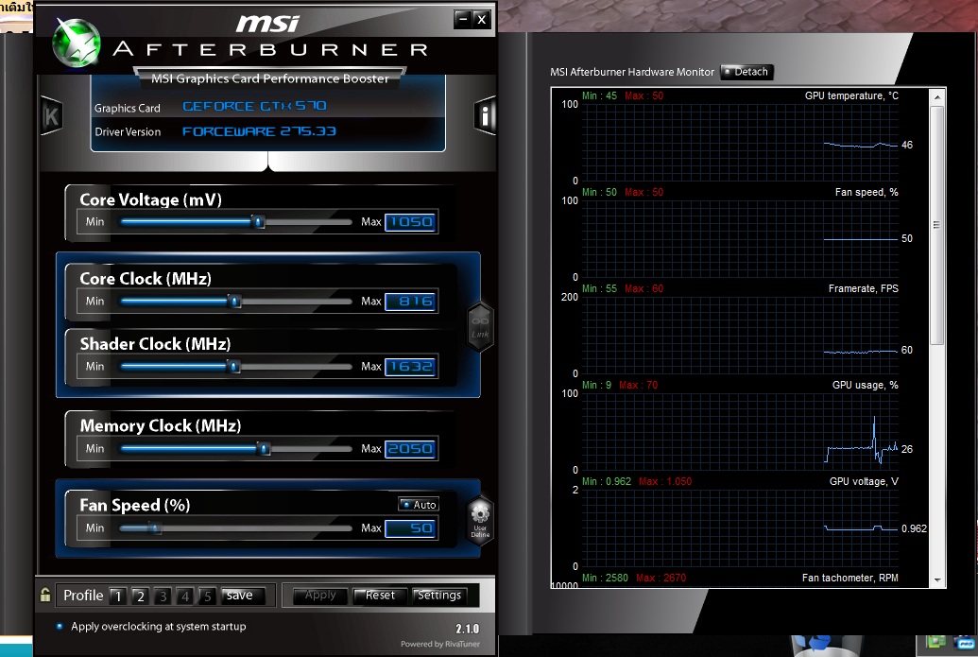Screen dimensions: 978x657
Task: Select profile slot 1
Action: pyautogui.click(x=118, y=596)
